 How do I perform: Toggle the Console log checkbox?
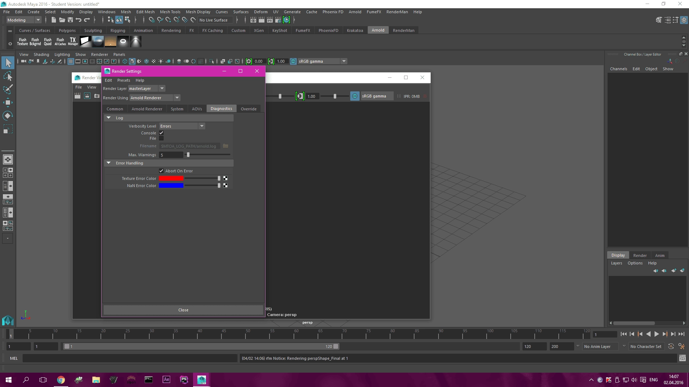[161, 133]
